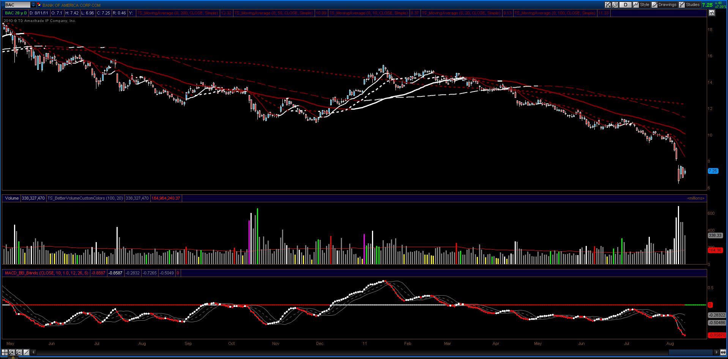Viewport: 728px width, 359px height.
Task: Click the MACD value -0.5049
Action: 167,273
